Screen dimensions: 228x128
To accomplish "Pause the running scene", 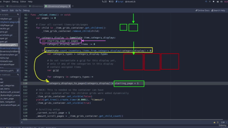I will pyautogui.click(x=210, y=1).
